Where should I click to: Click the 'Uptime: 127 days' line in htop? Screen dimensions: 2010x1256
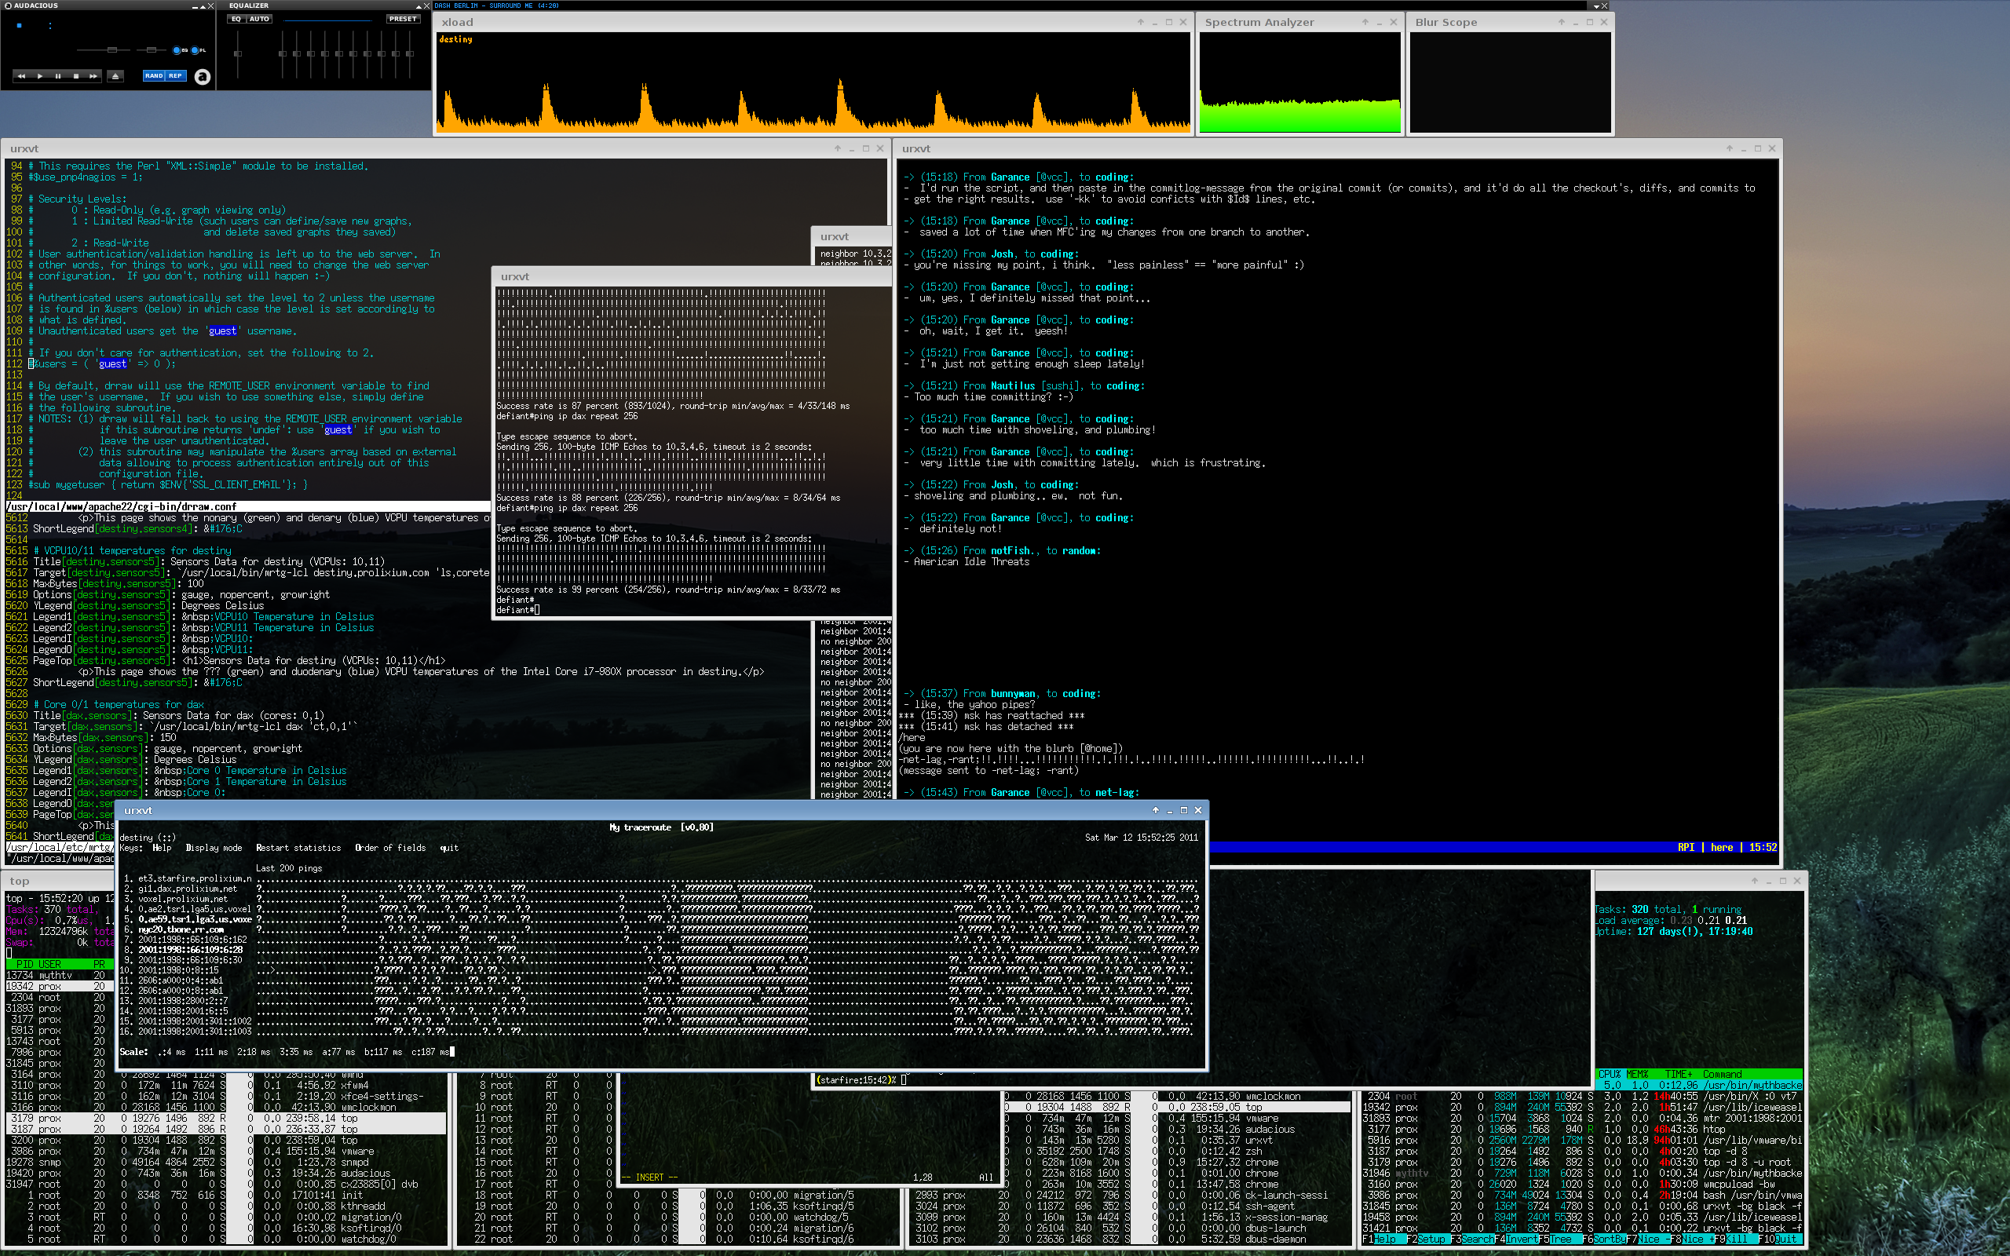tap(1673, 931)
